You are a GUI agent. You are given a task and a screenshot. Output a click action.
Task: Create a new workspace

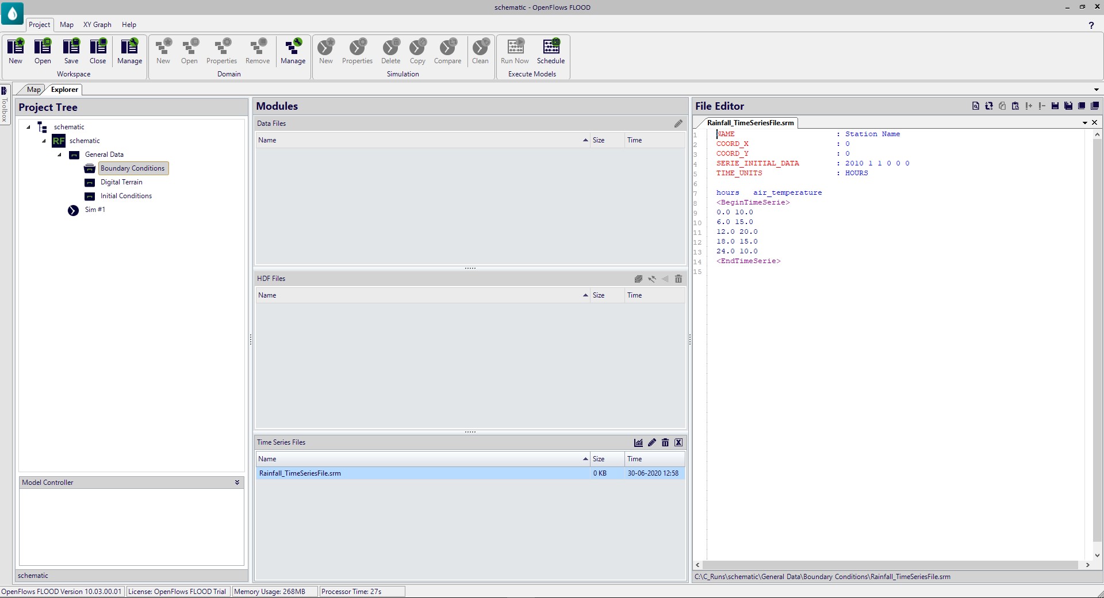16,51
